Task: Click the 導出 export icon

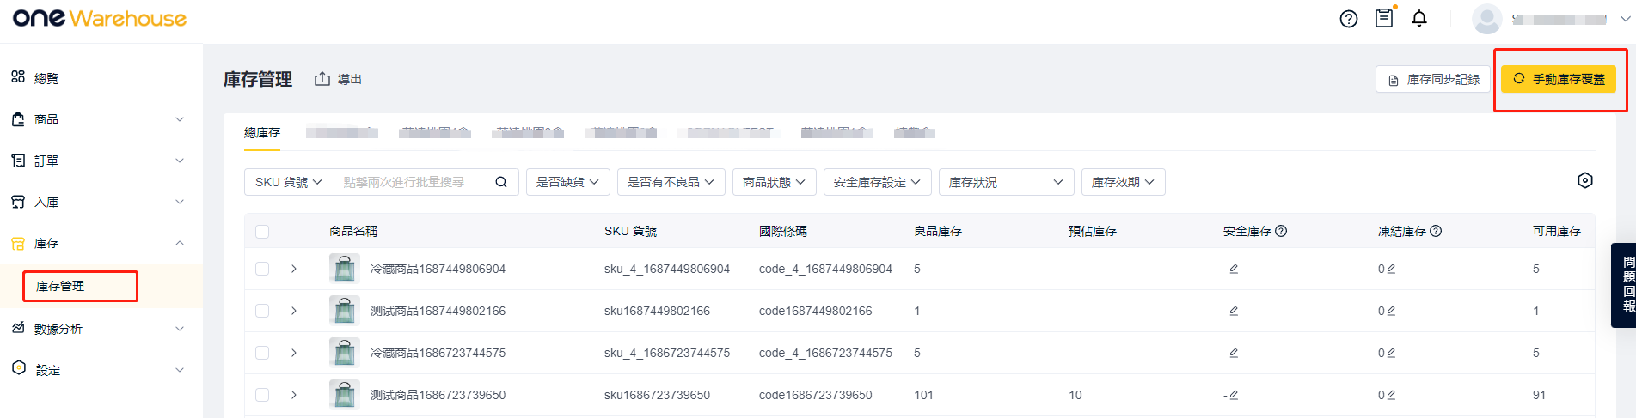Action: click(322, 79)
